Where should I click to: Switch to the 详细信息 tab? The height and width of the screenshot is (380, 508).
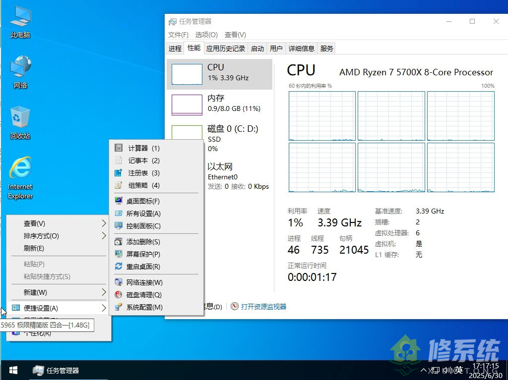coord(303,48)
